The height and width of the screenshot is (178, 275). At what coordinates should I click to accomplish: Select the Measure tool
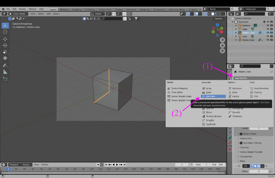click(x=5, y=72)
